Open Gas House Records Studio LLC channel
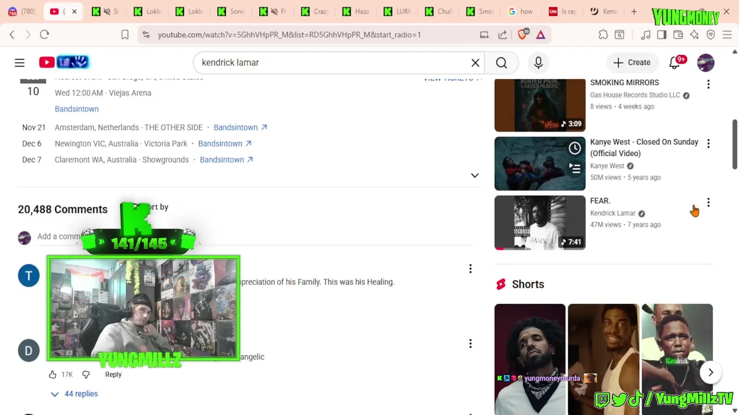The height and width of the screenshot is (415, 739). pos(635,95)
